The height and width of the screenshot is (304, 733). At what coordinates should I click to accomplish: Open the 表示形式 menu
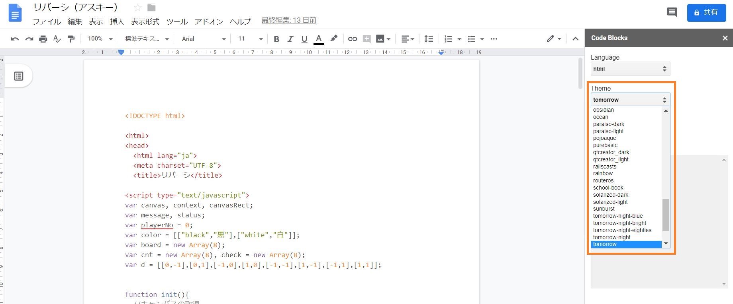point(145,21)
